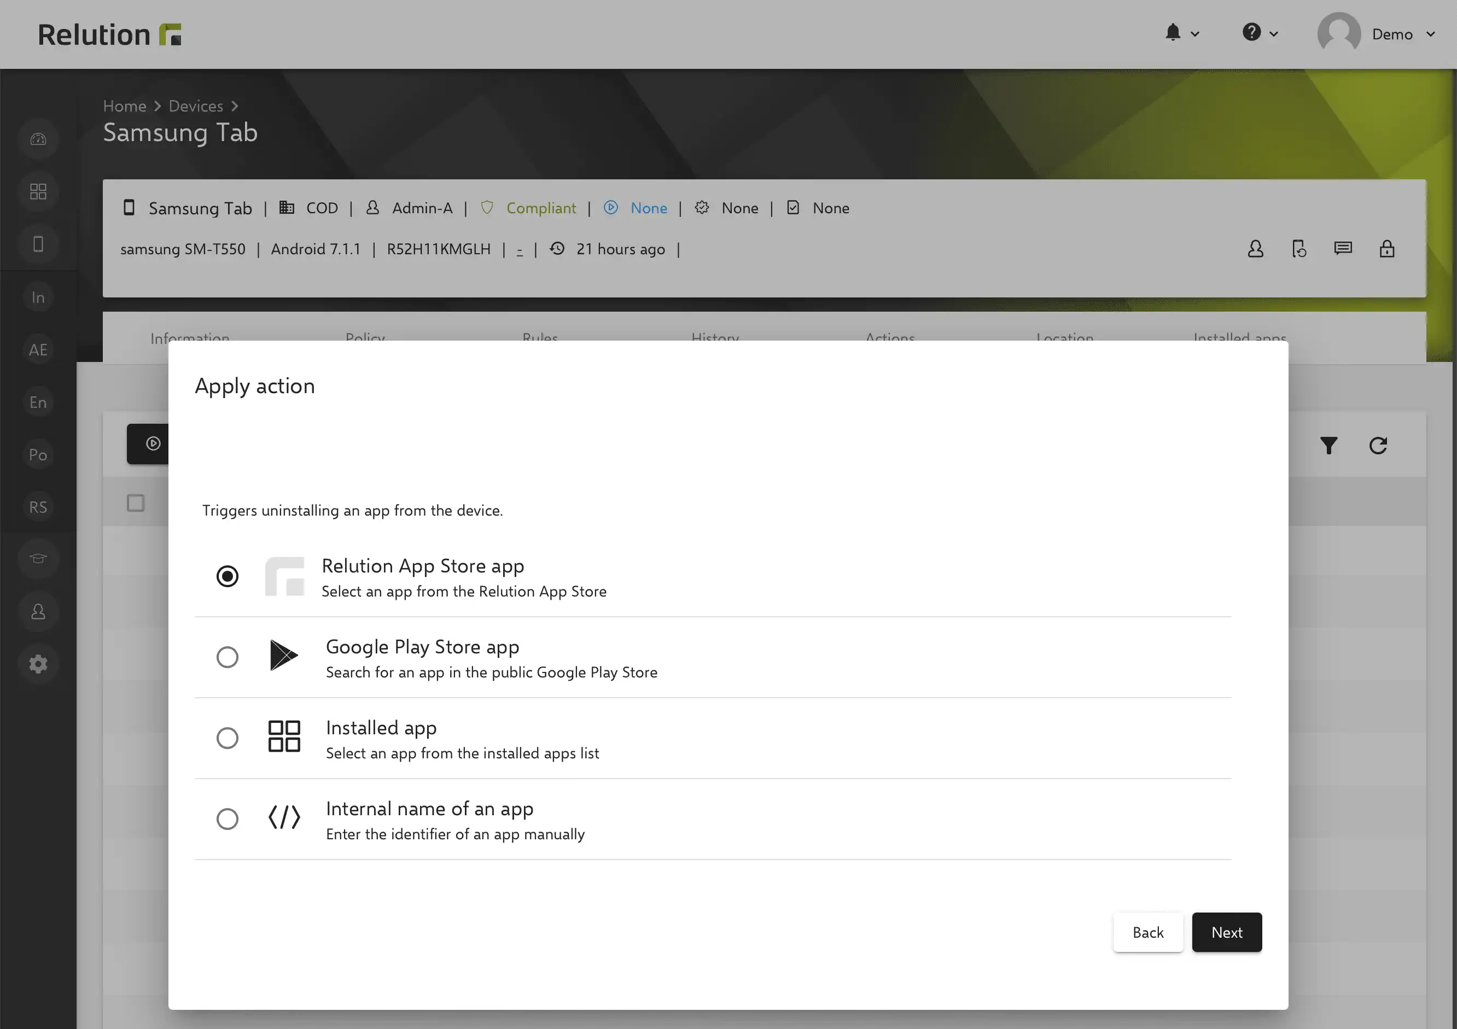Switch to the History tab
Viewport: 1457px width, 1029px height.
(x=715, y=338)
